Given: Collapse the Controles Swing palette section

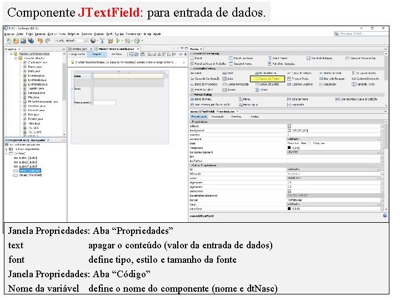Looking at the screenshot, I should click(x=192, y=69).
